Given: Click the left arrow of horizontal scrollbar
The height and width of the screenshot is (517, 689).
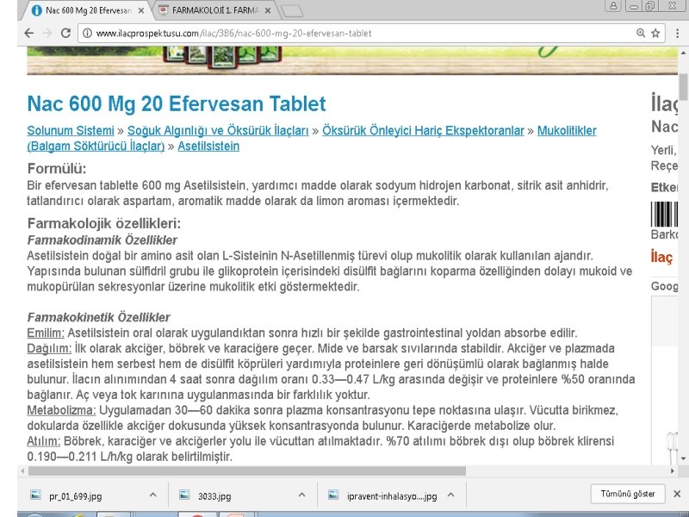Looking at the screenshot, I should pos(23,470).
